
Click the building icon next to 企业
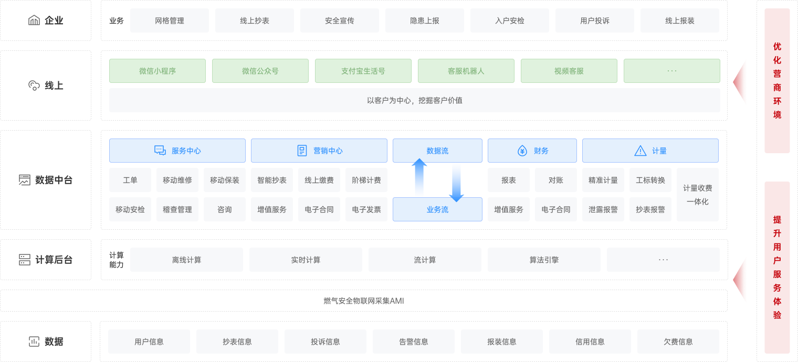[x=34, y=20]
